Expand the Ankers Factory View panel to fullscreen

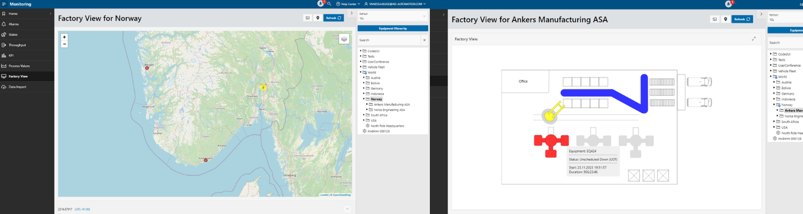pyautogui.click(x=754, y=39)
